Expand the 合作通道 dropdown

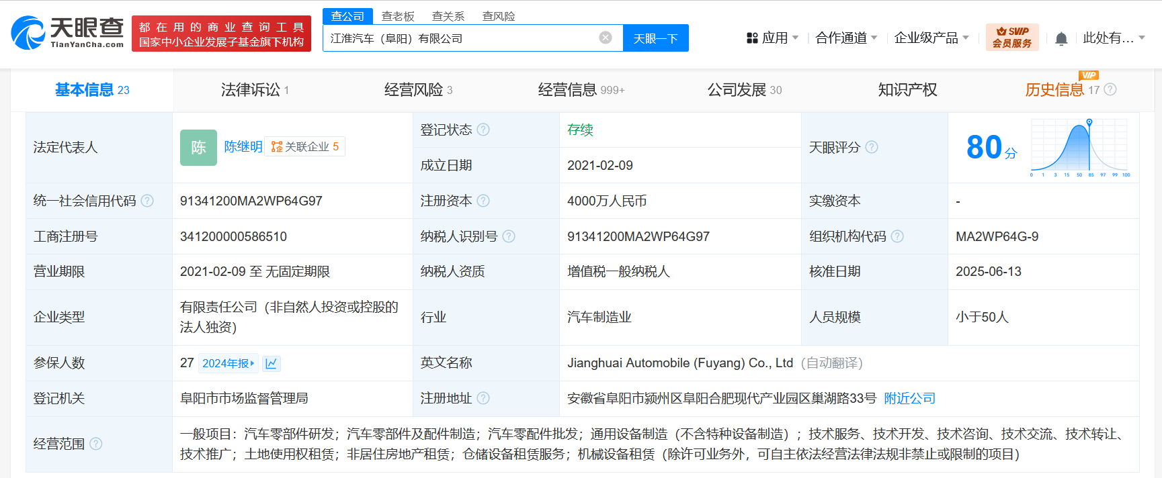click(x=846, y=38)
